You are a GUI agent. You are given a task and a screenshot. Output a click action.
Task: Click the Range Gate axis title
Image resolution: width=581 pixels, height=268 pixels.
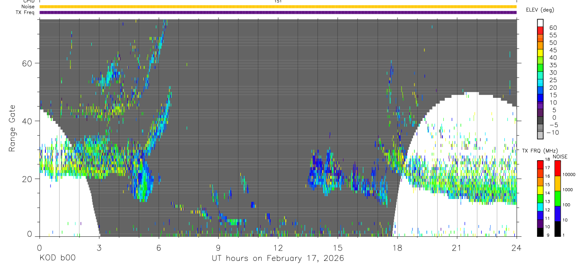(12, 129)
